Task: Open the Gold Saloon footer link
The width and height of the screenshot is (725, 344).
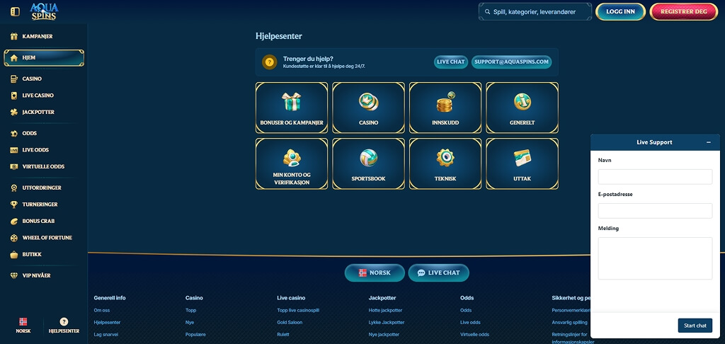Action: coord(290,322)
